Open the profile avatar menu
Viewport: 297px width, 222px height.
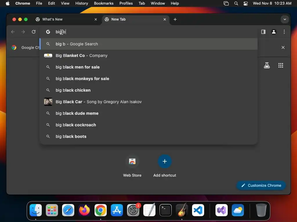click(x=274, y=32)
